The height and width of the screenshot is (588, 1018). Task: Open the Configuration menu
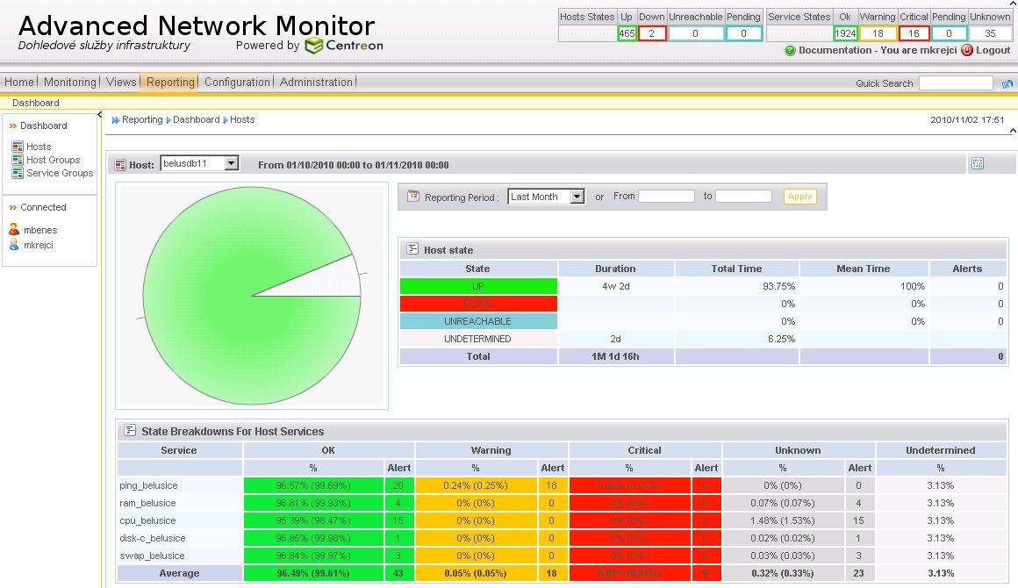point(237,82)
